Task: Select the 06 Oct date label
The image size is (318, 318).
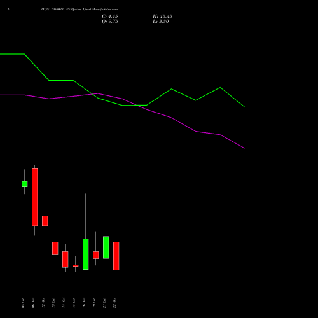Action: [33, 303]
